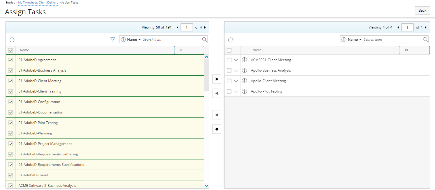Go to next page in left panel

205,27
